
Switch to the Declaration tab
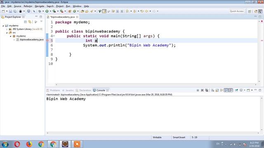point(83,90)
